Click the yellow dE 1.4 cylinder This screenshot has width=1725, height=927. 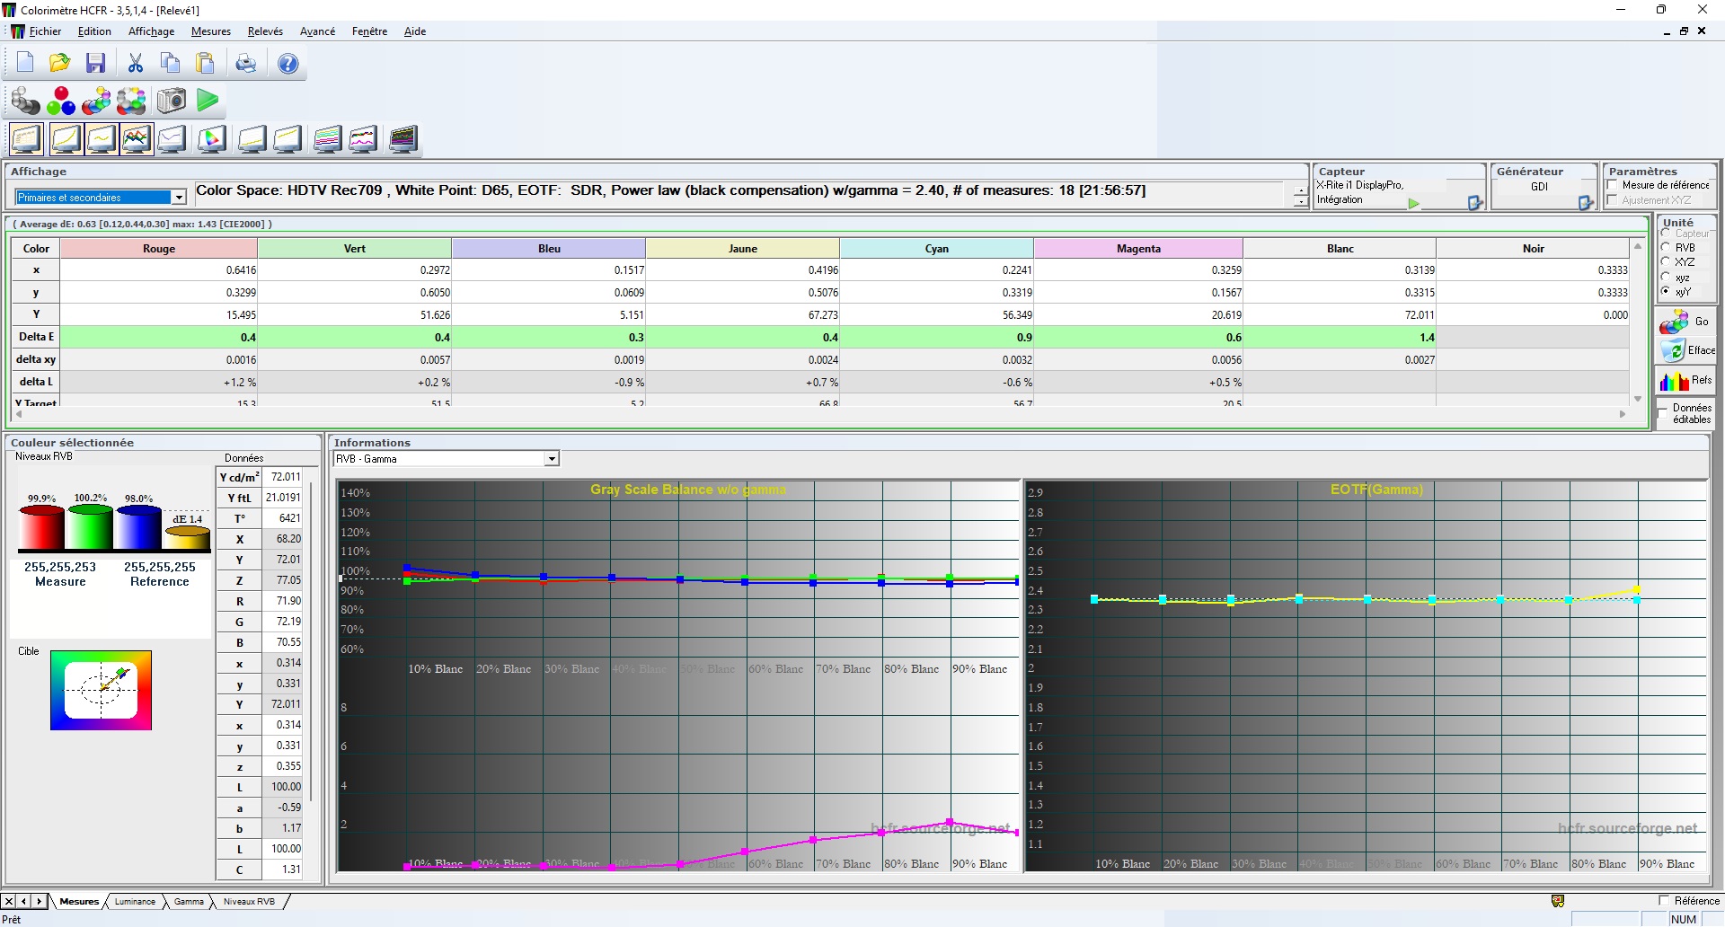point(187,537)
